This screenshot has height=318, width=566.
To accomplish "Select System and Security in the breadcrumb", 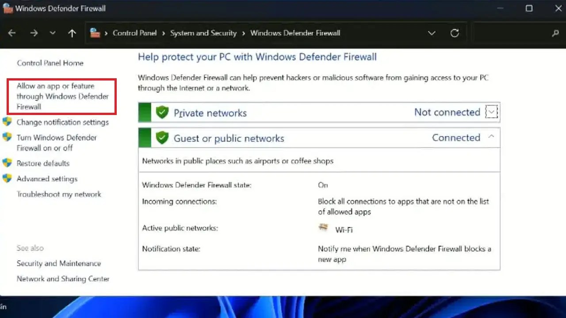I will click(x=203, y=33).
